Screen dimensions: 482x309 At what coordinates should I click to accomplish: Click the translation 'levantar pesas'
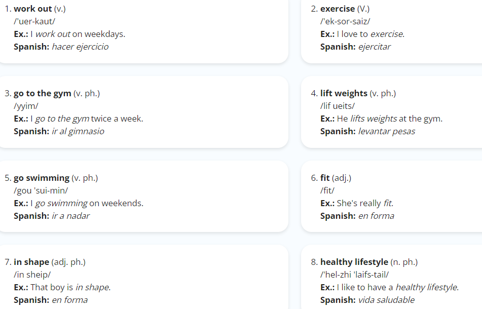tap(387, 132)
